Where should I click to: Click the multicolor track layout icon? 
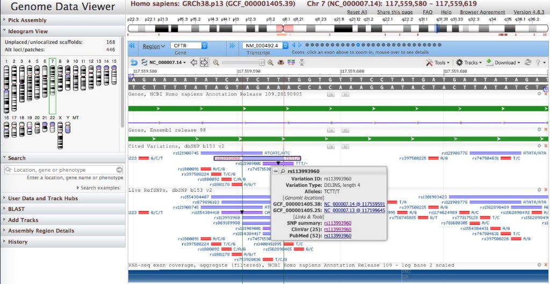tap(291, 62)
